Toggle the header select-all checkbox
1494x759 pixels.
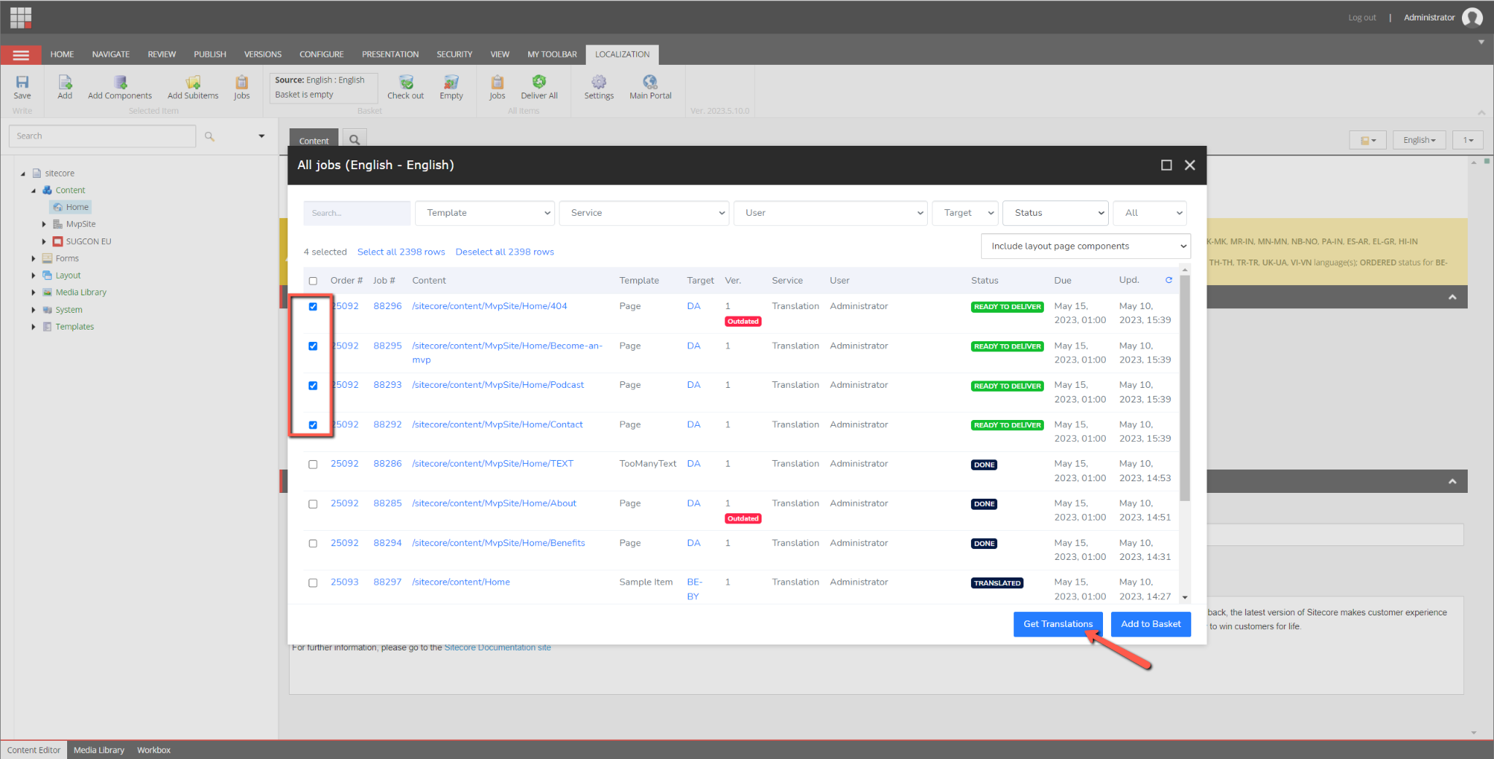coord(313,281)
